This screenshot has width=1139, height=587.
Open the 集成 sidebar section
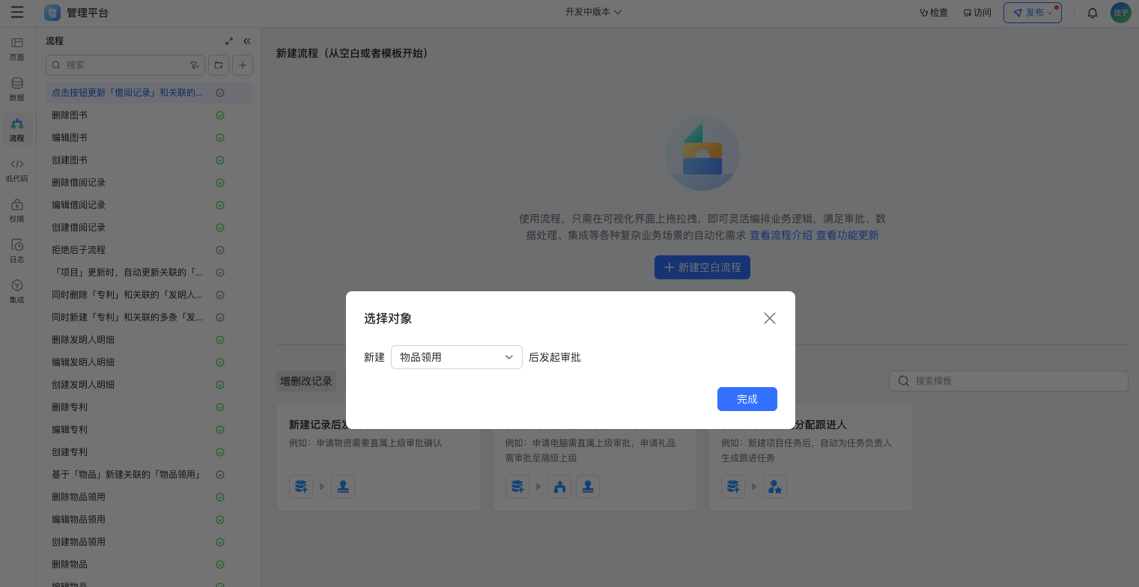click(16, 291)
